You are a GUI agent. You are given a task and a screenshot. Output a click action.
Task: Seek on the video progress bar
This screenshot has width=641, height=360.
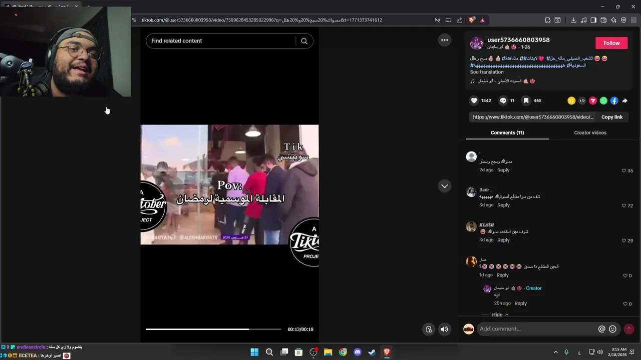pos(213,329)
